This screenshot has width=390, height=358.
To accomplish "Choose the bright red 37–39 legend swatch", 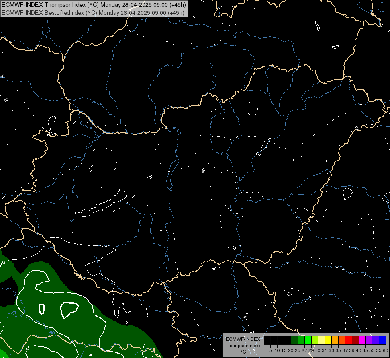I will (x=349, y=340).
